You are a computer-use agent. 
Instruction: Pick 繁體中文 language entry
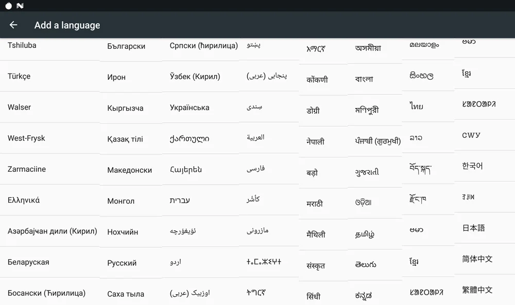coord(477,290)
